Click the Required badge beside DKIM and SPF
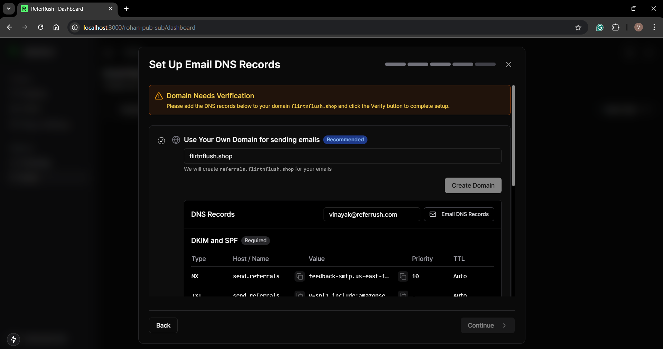This screenshot has height=349, width=663. pos(255,240)
